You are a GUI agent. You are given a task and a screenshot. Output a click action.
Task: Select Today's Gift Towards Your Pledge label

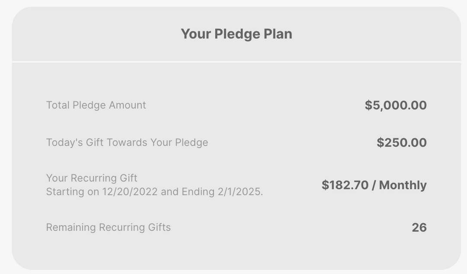point(127,142)
